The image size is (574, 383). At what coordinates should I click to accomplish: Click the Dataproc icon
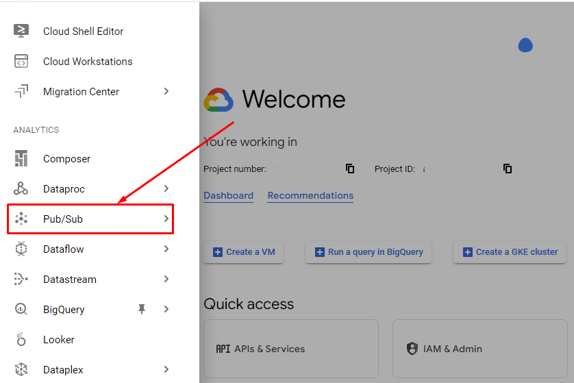pyautogui.click(x=21, y=188)
